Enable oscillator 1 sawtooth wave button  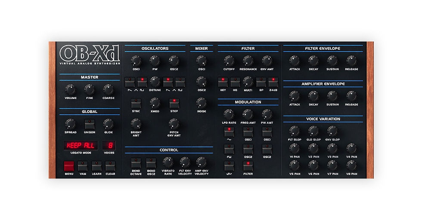130,82
